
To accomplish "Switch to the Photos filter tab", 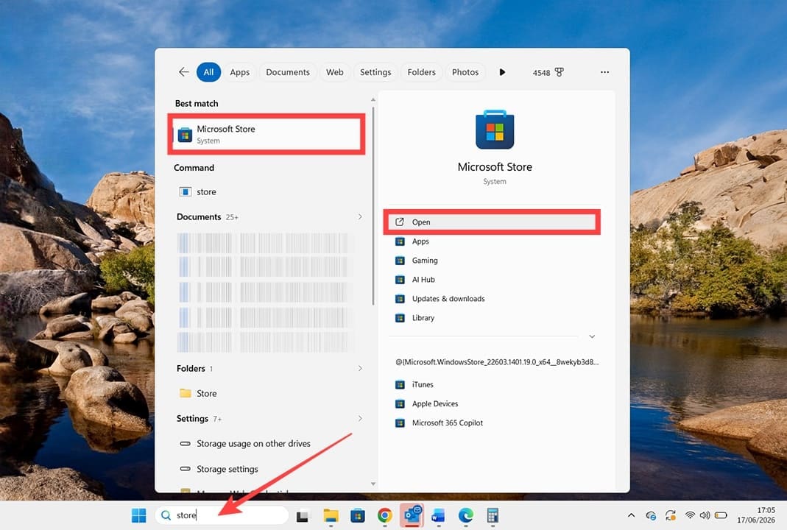I will tap(465, 72).
